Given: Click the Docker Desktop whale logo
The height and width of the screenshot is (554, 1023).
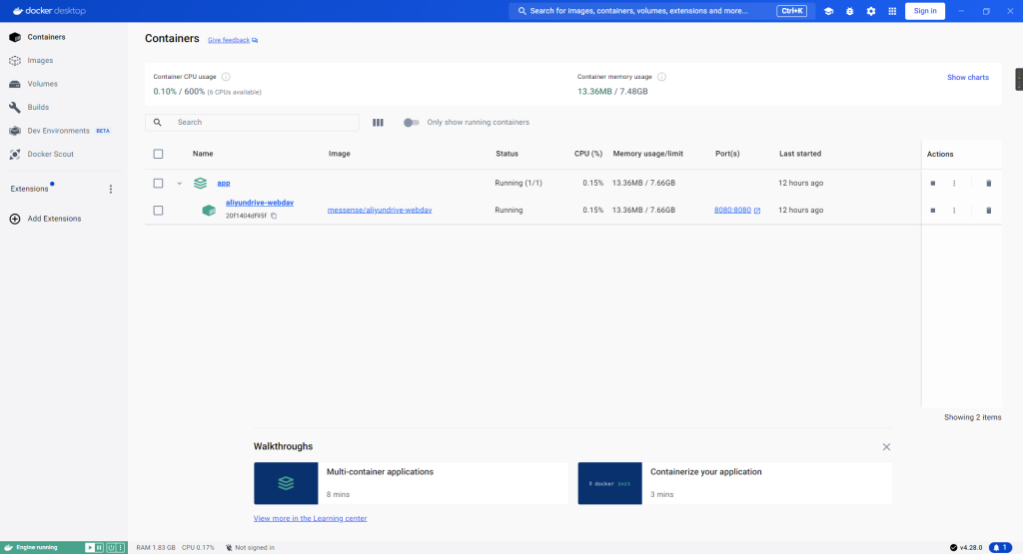Looking at the screenshot, I should pos(18,11).
